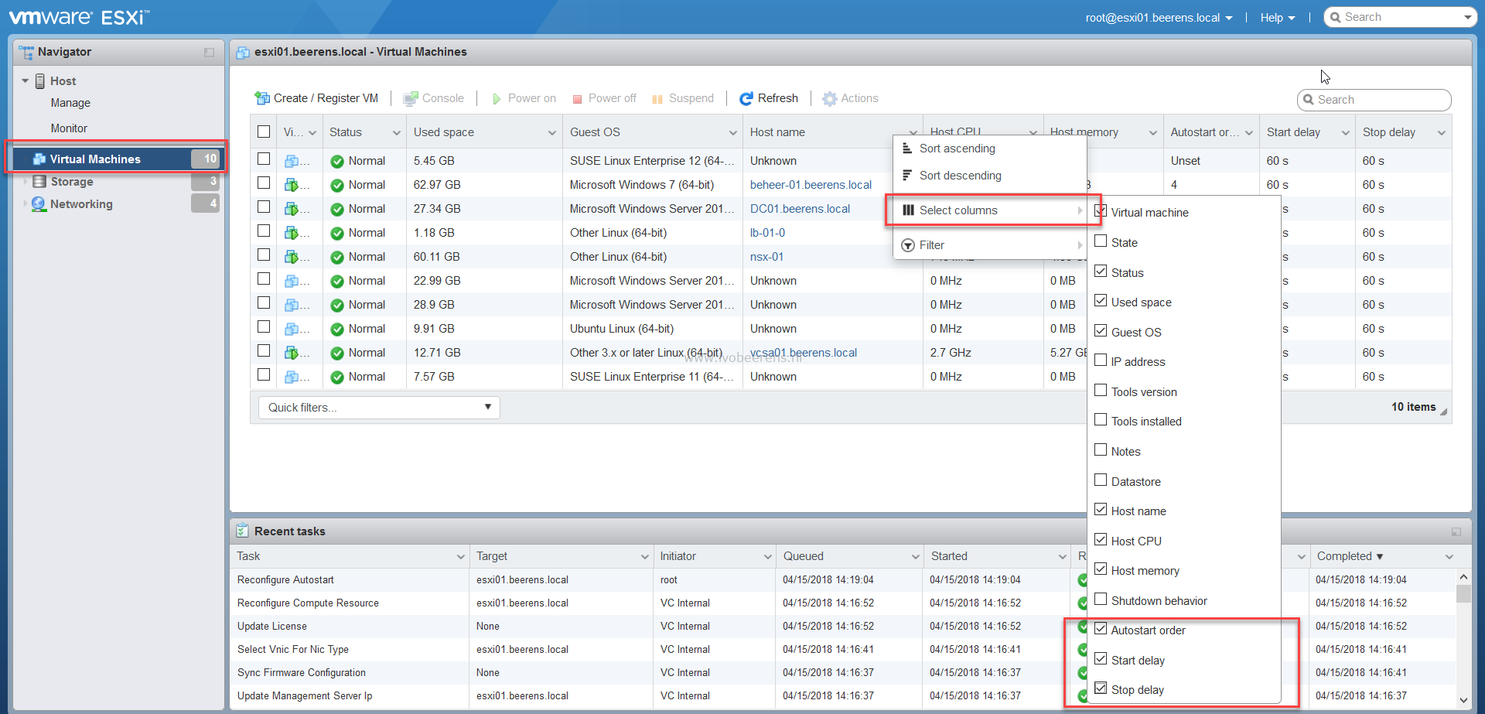Click the Sort descending icon
This screenshot has height=714, width=1485.
[x=908, y=176]
